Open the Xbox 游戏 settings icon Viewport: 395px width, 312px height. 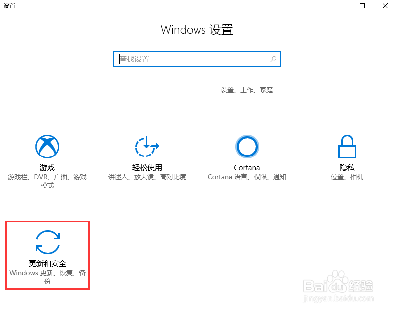pyautogui.click(x=47, y=147)
